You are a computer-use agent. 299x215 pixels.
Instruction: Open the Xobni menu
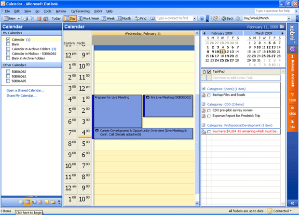[x=98, y=11]
